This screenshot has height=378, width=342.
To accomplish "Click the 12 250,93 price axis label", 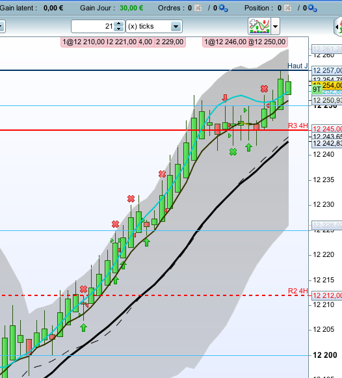I will [x=327, y=100].
